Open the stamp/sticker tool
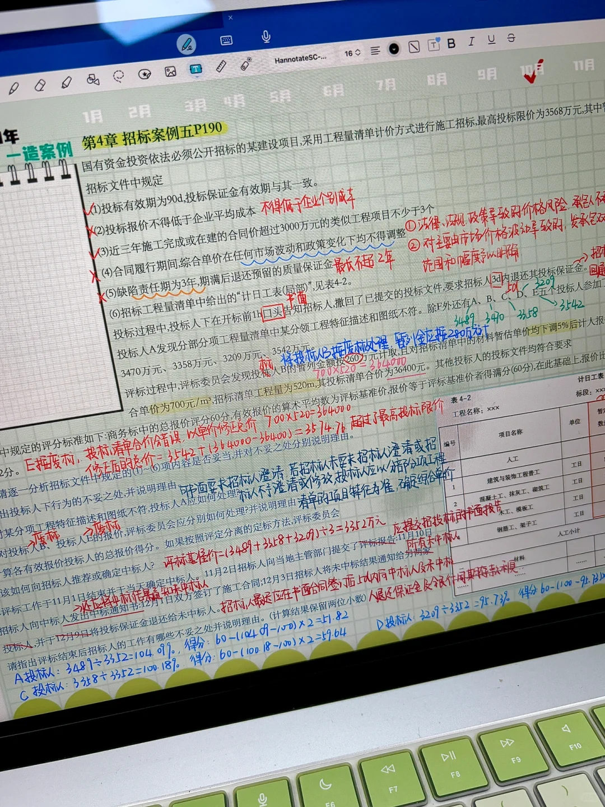Viewport: 605px width, 807px height. (144, 73)
